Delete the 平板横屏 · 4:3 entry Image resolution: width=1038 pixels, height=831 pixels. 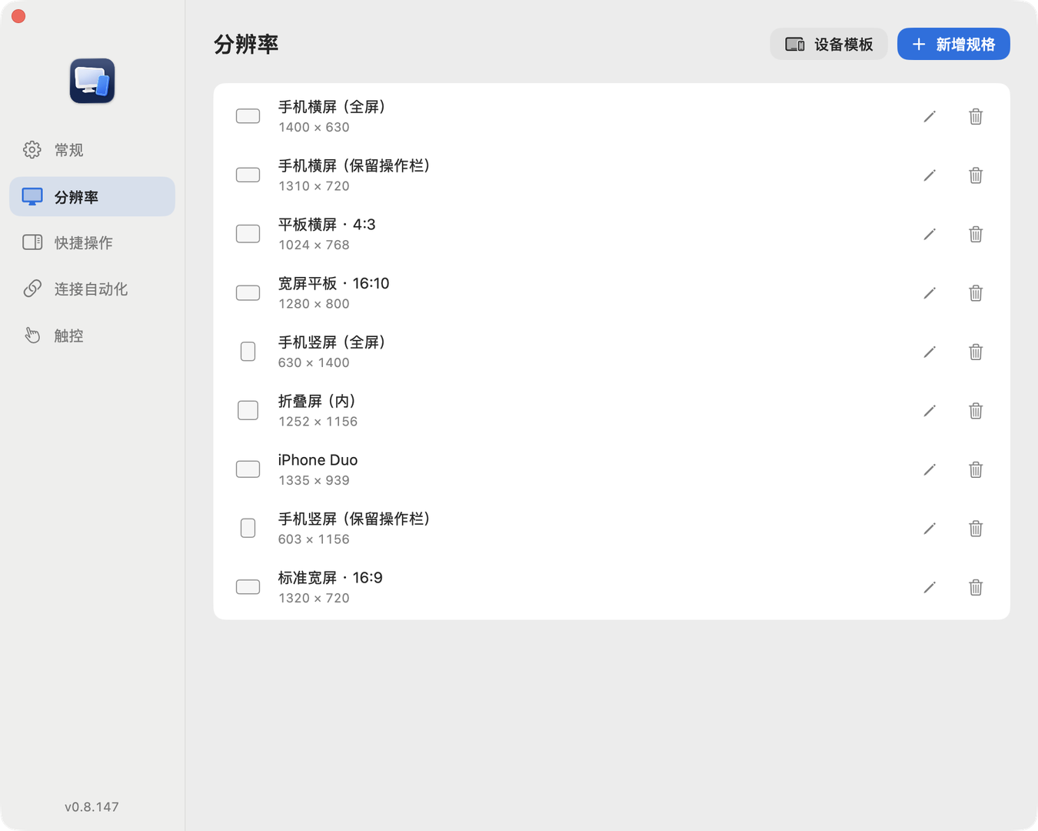[x=976, y=234]
